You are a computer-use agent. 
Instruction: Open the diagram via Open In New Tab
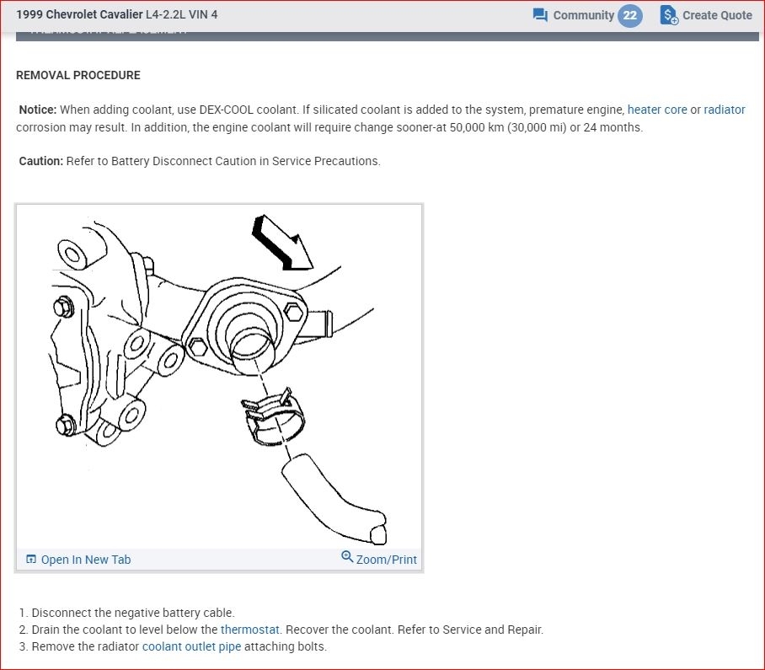click(86, 560)
